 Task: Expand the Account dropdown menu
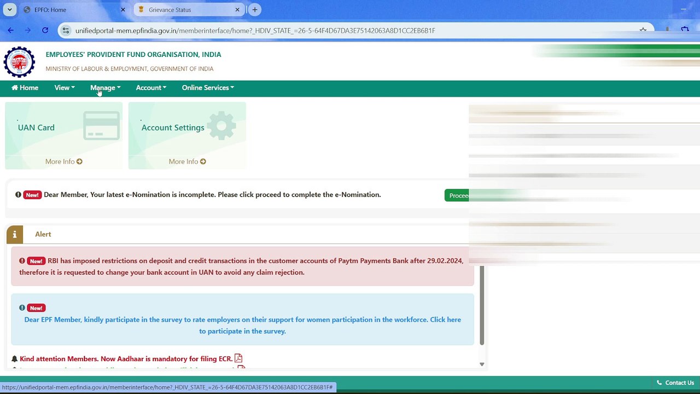pos(151,88)
